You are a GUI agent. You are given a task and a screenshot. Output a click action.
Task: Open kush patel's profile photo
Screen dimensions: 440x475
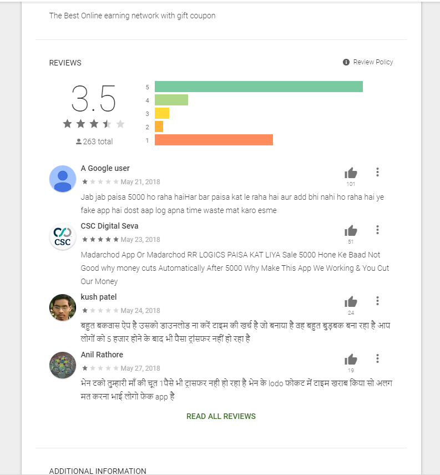[63, 307]
